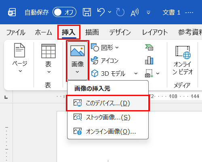Switch to the ホーム tab

(x=43, y=32)
